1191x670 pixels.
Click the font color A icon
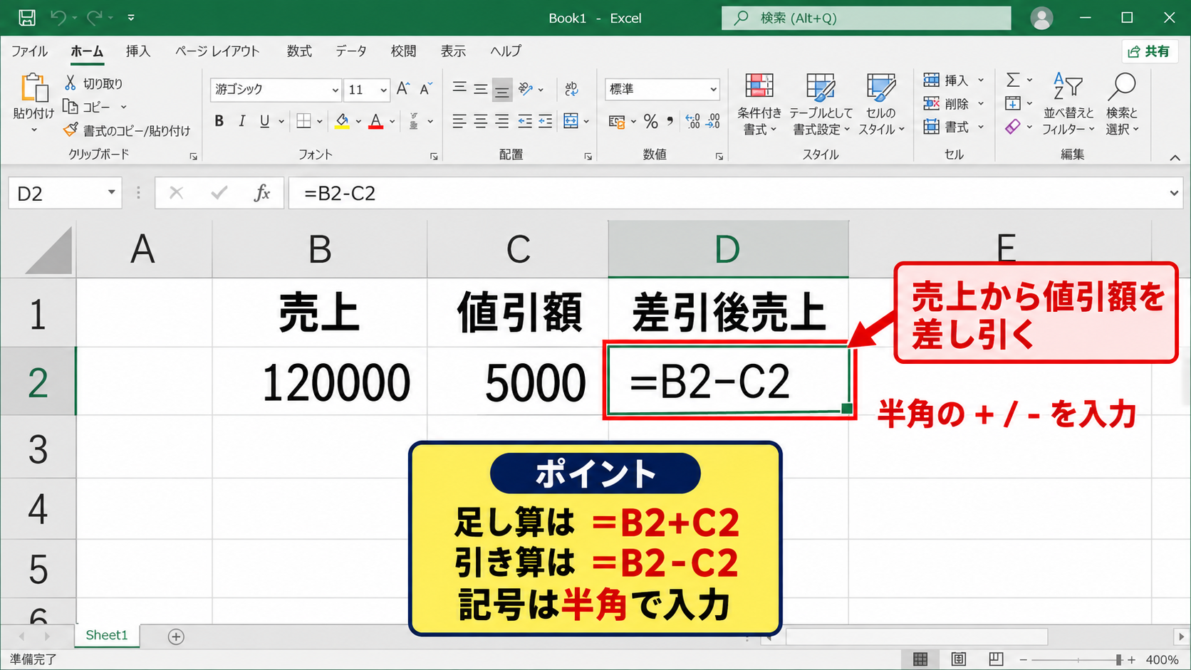tap(376, 121)
